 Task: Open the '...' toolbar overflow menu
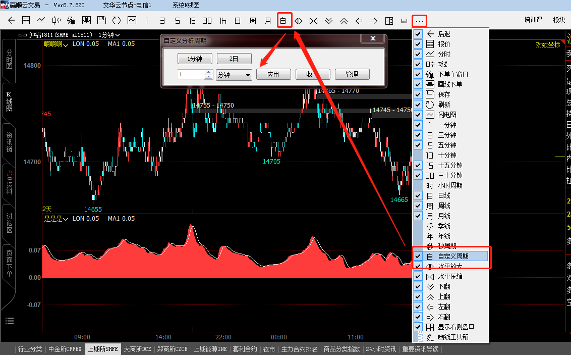(419, 21)
